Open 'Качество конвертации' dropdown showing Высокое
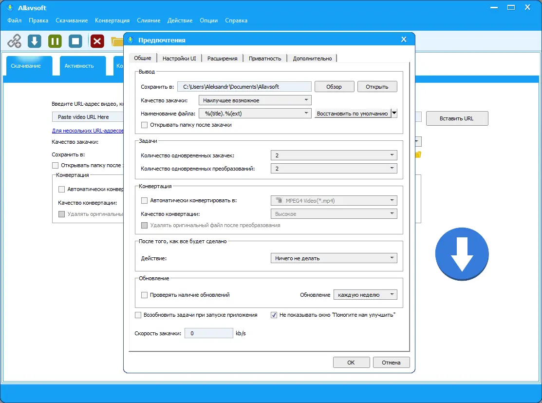The width and height of the screenshot is (542, 403). [x=334, y=214]
